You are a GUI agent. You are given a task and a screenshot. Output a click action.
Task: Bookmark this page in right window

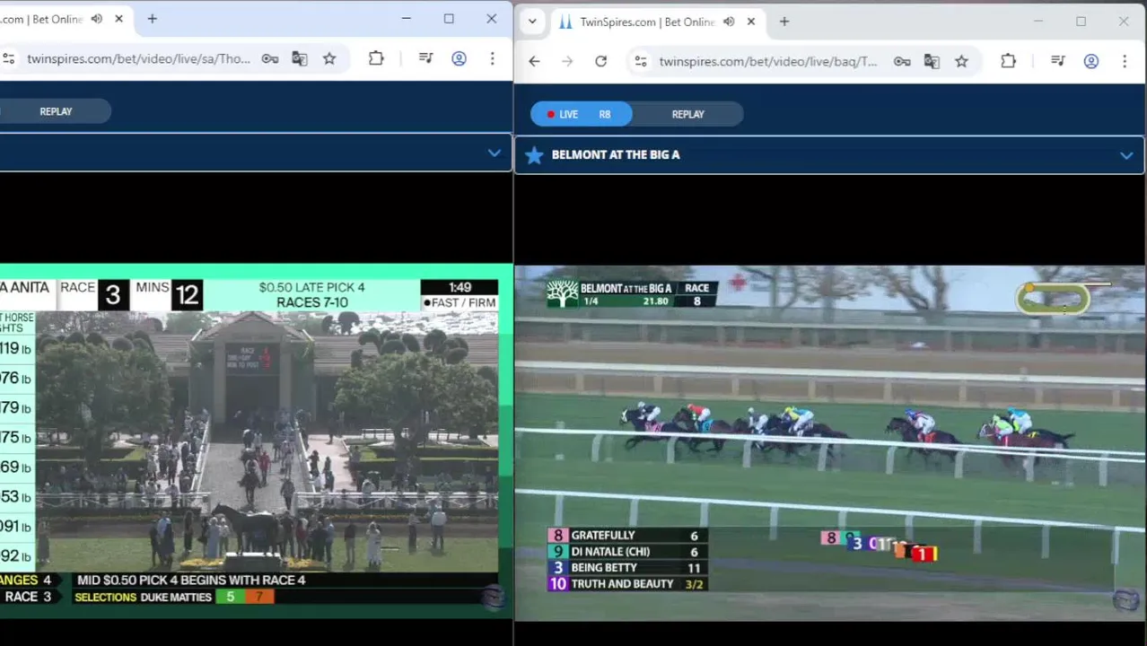coord(961,61)
